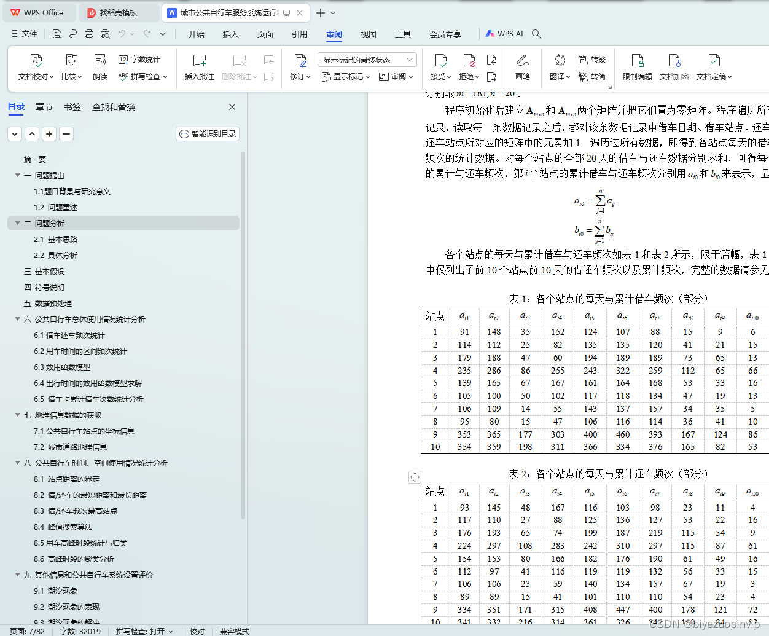Click the table move handle beside 表 2
This screenshot has width=769, height=636.
415,477
